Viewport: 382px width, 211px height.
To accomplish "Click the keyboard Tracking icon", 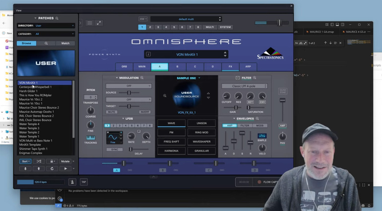I will [x=91, y=138].
